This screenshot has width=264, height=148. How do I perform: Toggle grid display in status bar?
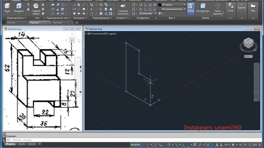pos(143,144)
